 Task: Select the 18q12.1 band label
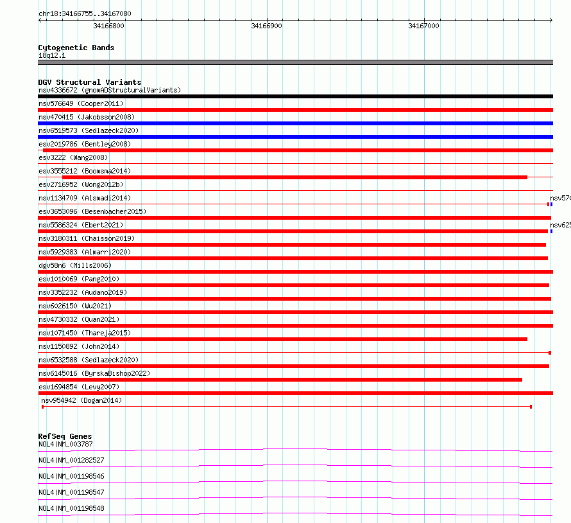click(52, 55)
